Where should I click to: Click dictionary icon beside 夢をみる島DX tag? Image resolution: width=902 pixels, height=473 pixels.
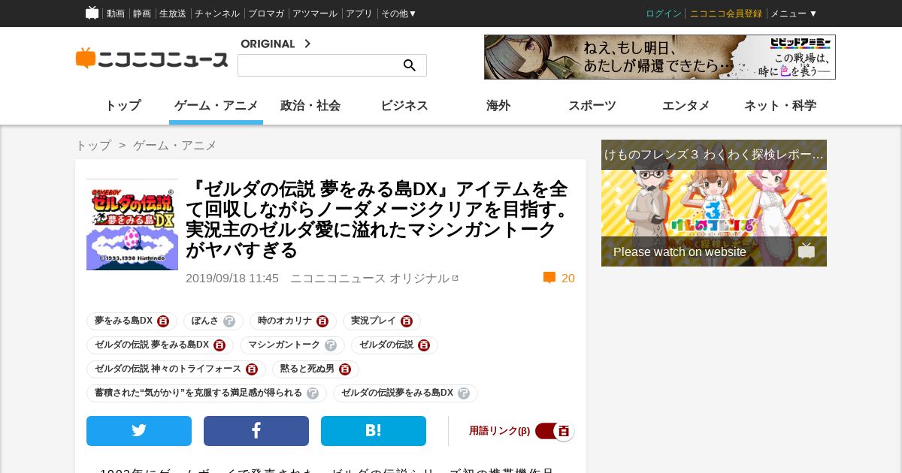coord(163,321)
